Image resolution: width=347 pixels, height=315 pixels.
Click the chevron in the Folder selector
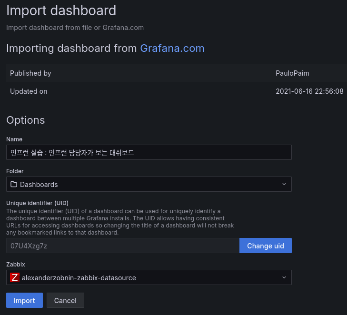tap(284, 184)
